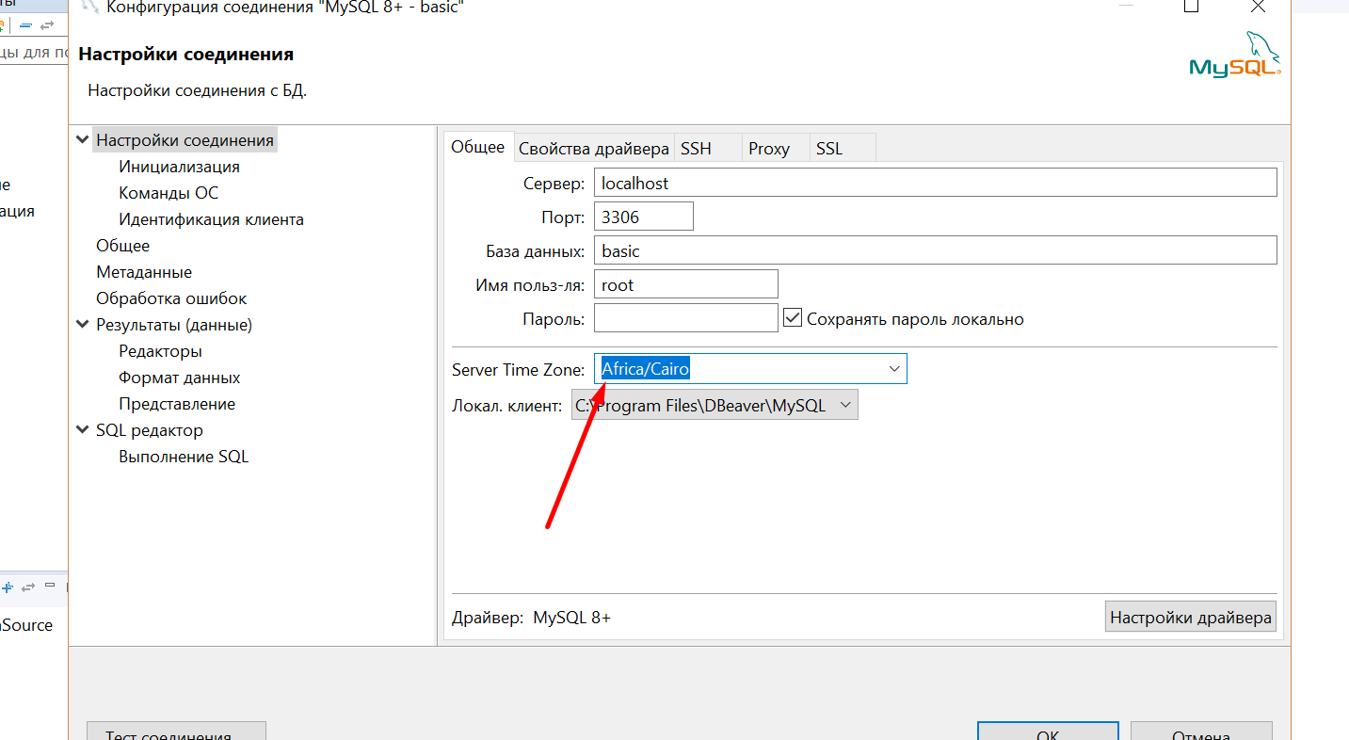Open the Локал. клиент dropdown
Screen dimensions: 1349x740
click(x=844, y=406)
